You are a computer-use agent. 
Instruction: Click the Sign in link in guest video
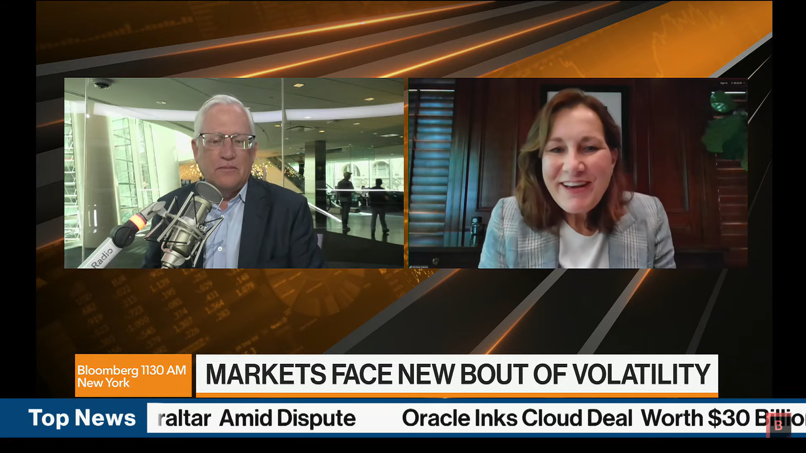pos(724,83)
